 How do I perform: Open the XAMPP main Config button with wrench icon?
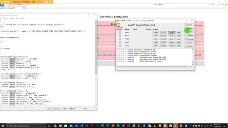(x=189, y=25)
